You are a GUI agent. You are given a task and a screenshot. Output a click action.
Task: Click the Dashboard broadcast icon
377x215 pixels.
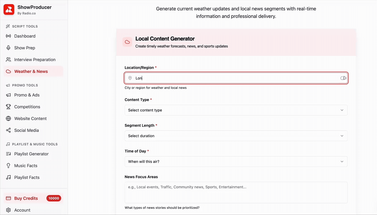[9, 36]
